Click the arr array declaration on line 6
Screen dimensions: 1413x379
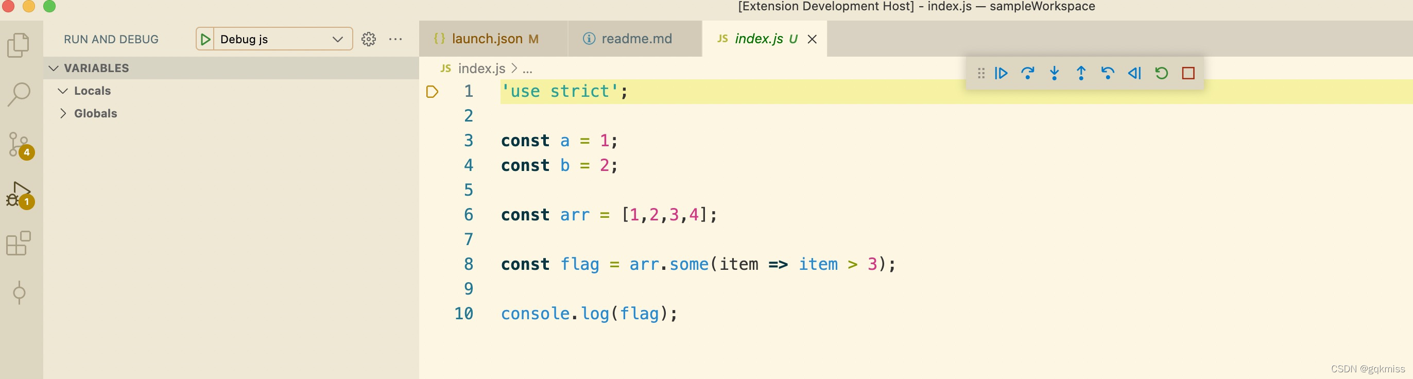click(x=609, y=215)
